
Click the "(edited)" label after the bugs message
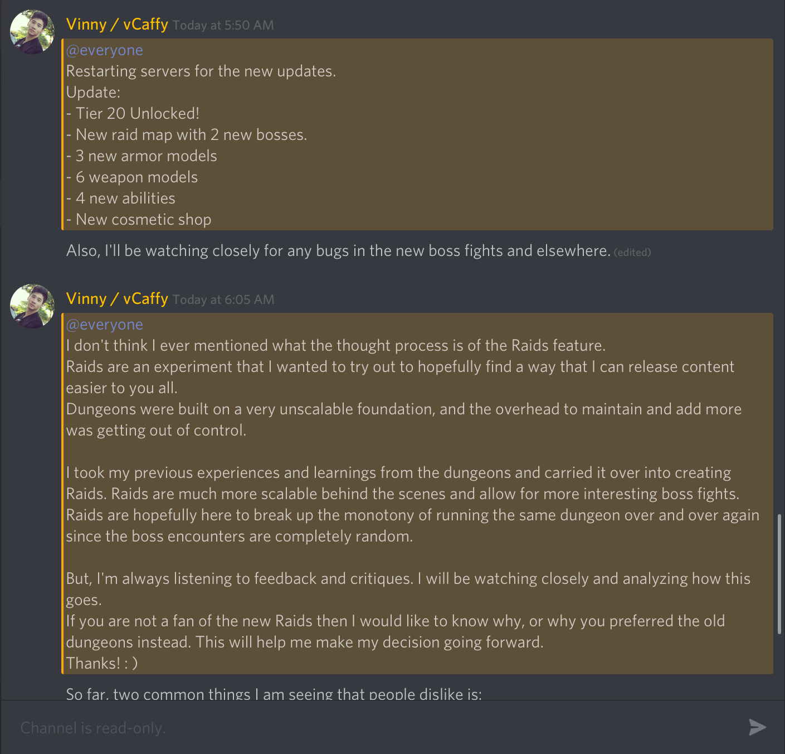[632, 252]
